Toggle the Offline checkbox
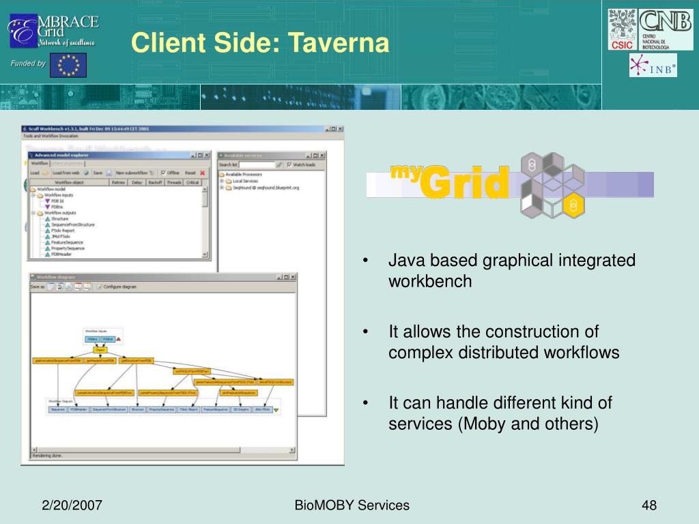Viewport: 699px width, 524px height. (x=163, y=173)
